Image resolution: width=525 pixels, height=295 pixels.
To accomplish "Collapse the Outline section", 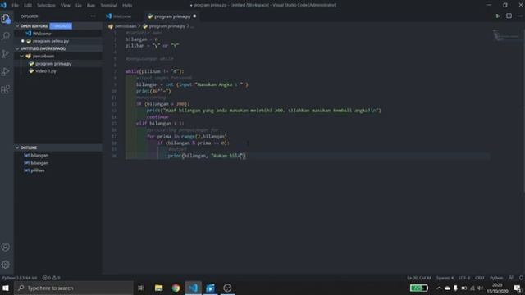I will (x=17, y=147).
